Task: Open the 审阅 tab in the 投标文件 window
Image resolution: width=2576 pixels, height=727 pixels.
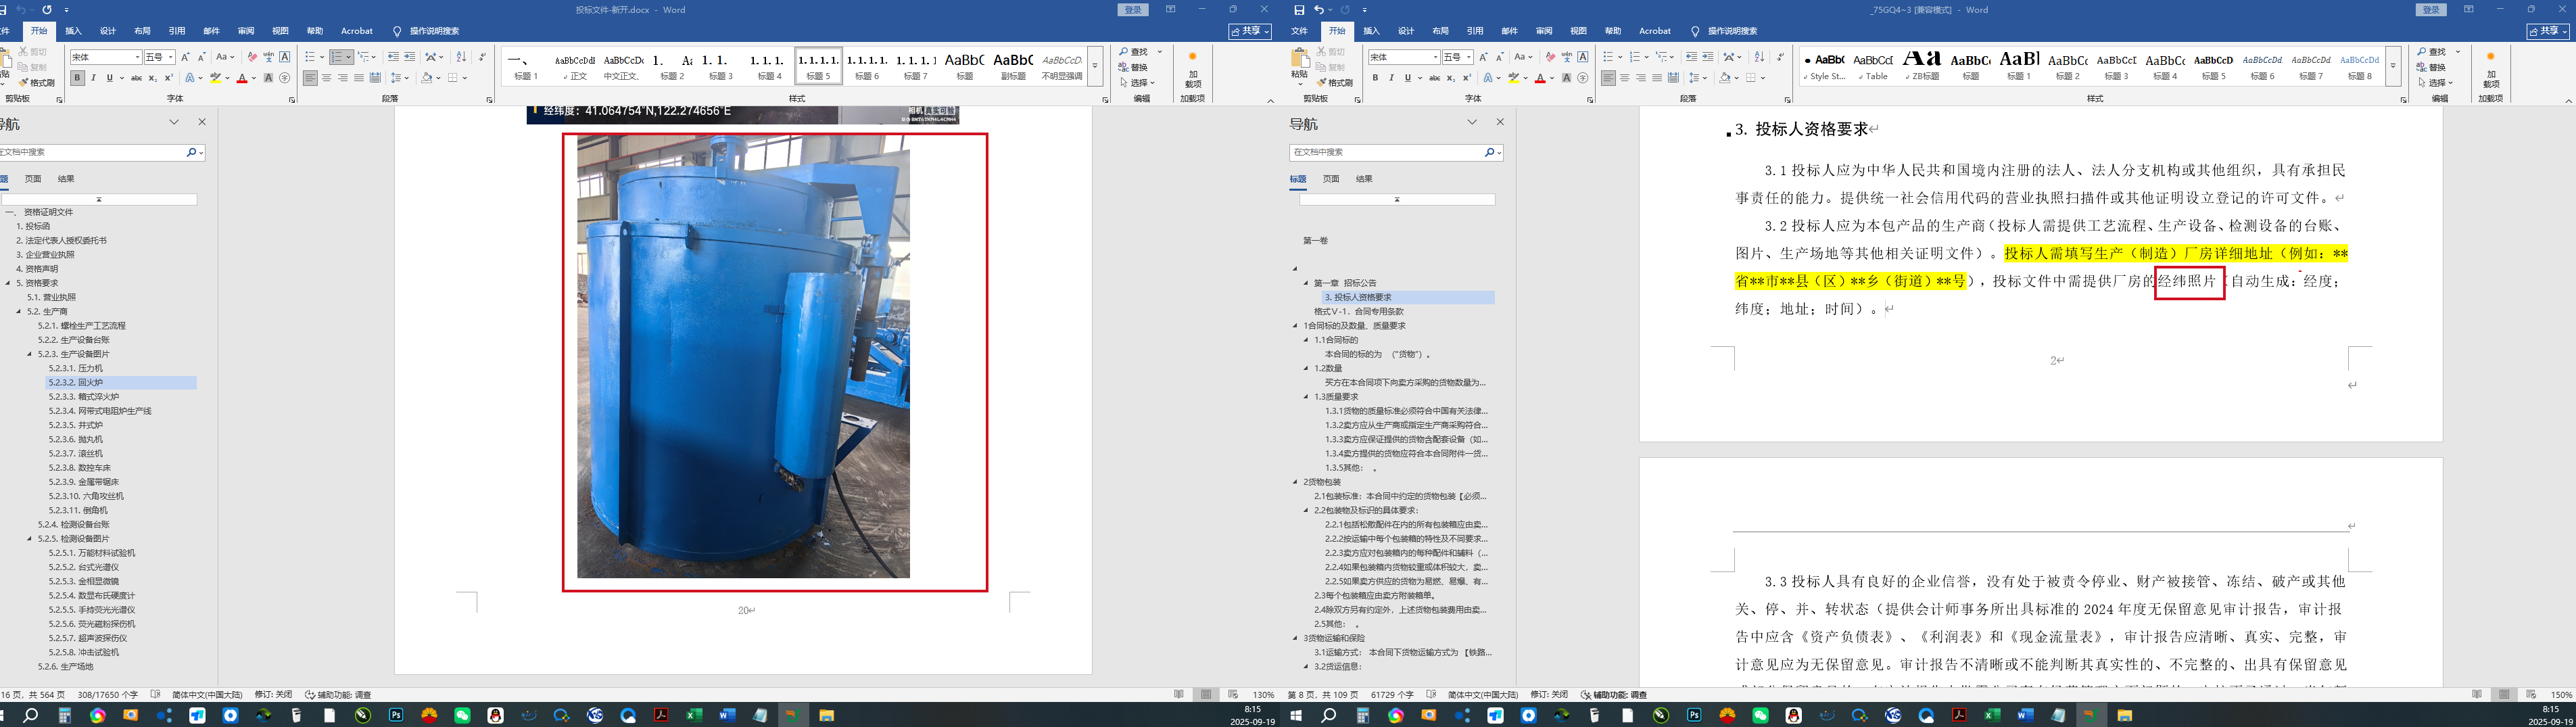Action: click(x=246, y=31)
